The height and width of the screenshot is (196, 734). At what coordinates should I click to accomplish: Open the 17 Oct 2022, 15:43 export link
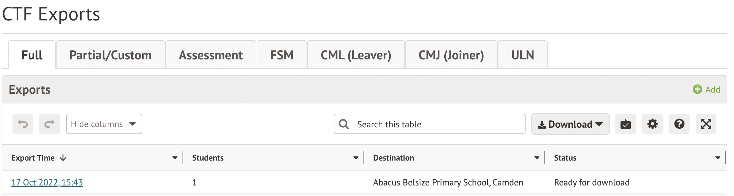coord(47,182)
